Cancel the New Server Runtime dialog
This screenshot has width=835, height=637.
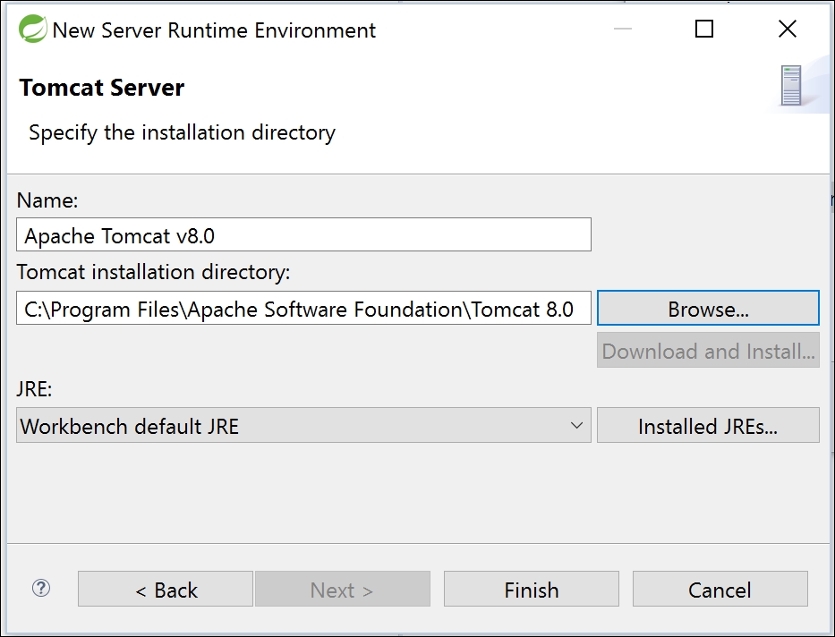coord(720,589)
